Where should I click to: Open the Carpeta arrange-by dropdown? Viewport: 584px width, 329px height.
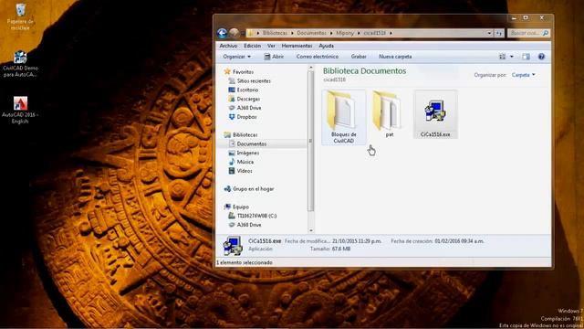[x=523, y=75]
